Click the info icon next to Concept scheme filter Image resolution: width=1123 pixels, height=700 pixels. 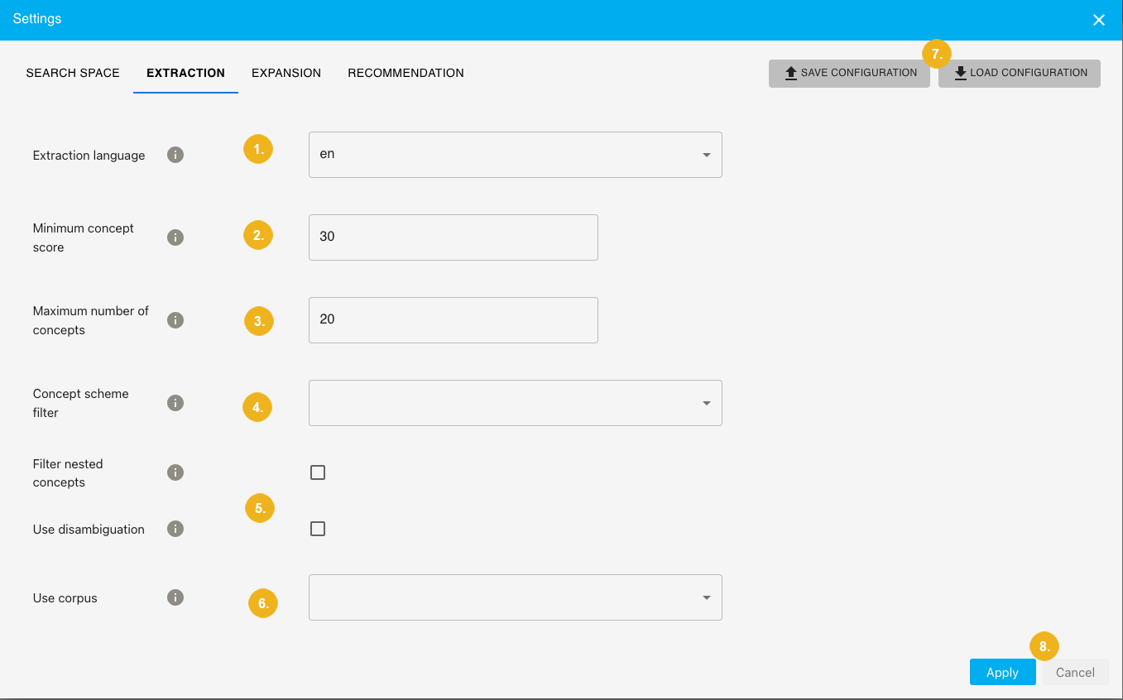pos(175,403)
